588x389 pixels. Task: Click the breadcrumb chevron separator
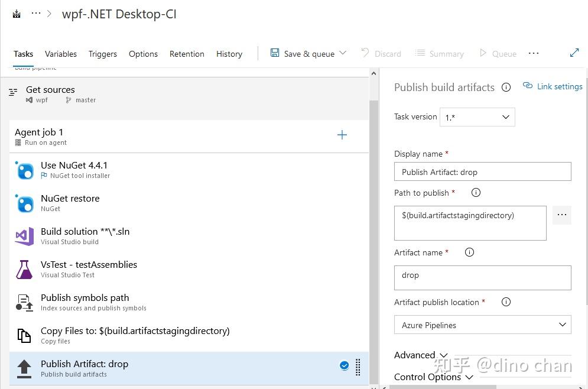tap(49, 14)
